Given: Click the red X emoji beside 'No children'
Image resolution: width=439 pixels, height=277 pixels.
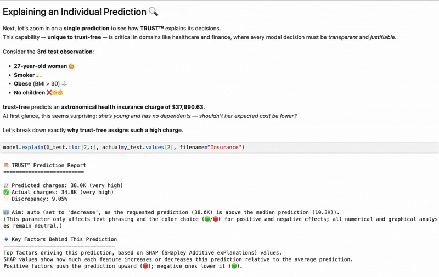Looking at the screenshot, I should coord(49,93).
